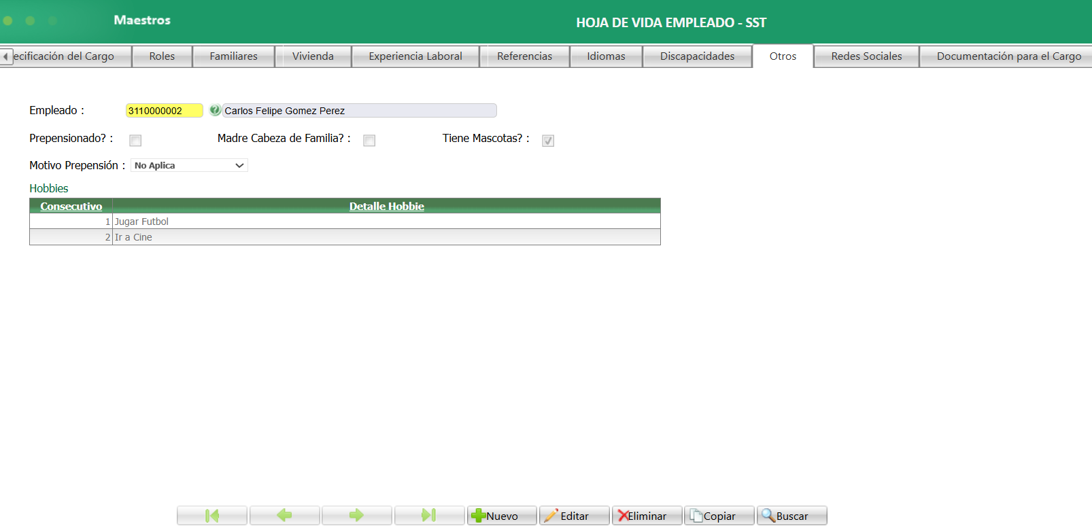Image resolution: width=1092 pixels, height=528 pixels.
Task: Go to the next record
Action: coord(357,516)
